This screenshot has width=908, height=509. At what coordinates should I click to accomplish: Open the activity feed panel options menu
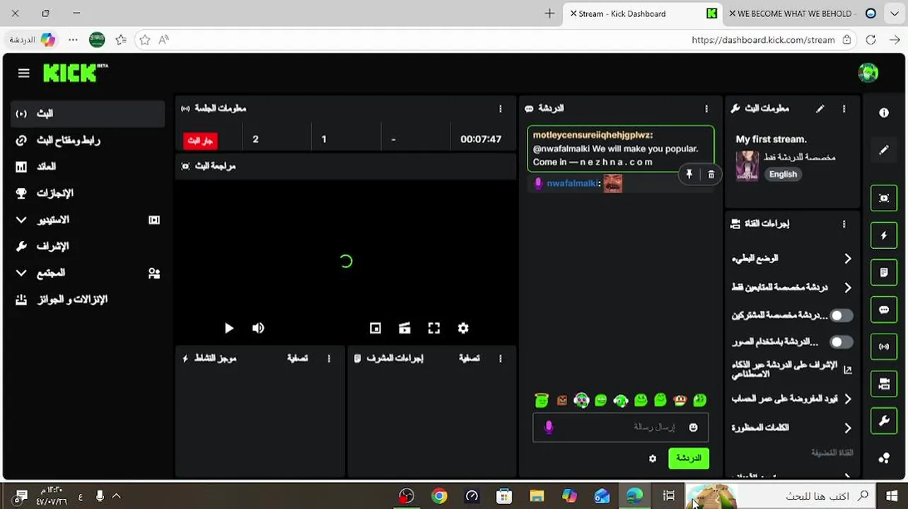[x=329, y=358]
